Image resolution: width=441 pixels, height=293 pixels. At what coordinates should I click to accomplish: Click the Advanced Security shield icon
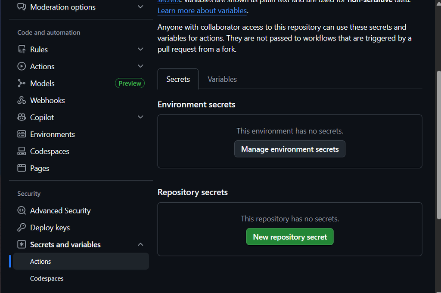point(22,210)
